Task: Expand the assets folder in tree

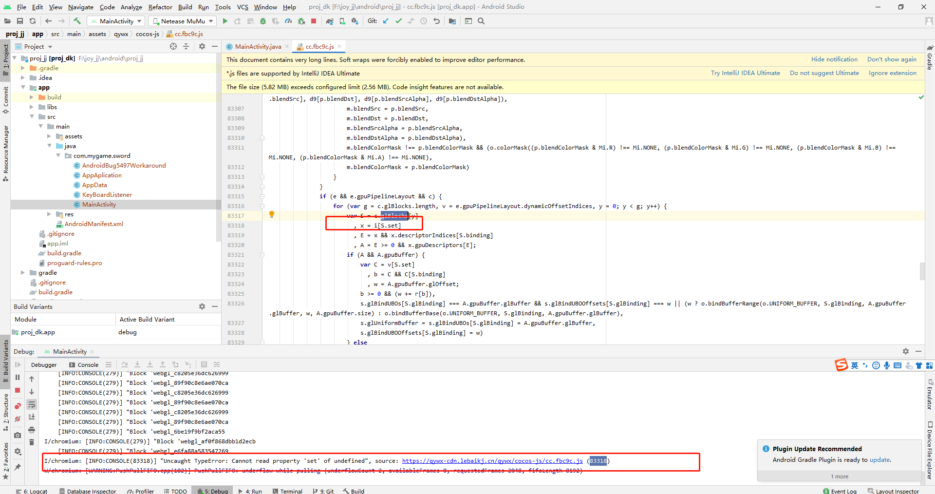Action: point(49,136)
